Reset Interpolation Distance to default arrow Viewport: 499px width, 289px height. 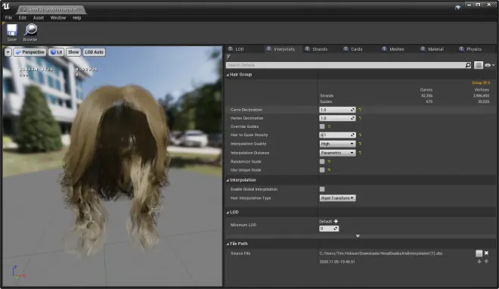click(360, 153)
